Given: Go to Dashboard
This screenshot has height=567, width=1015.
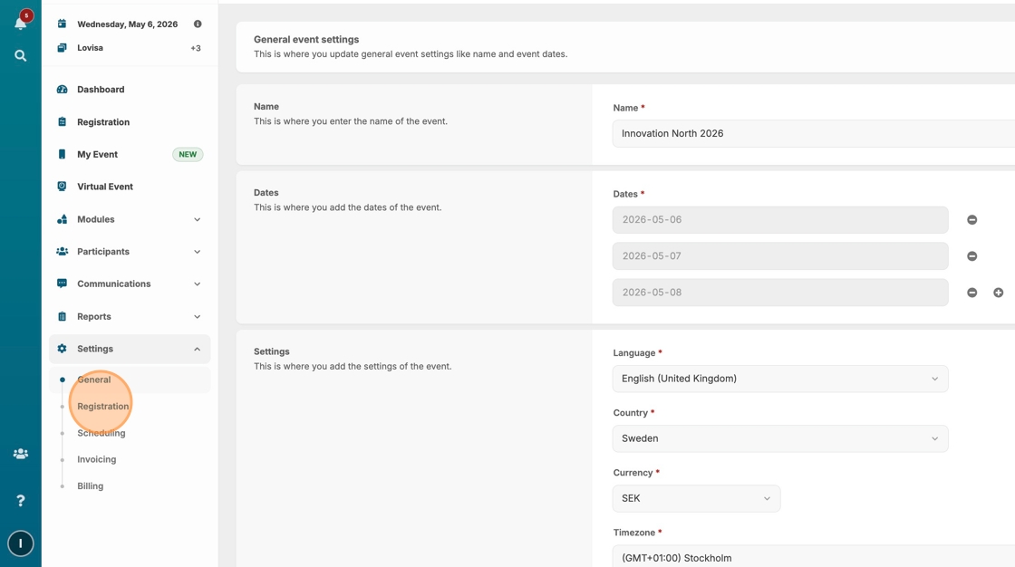Looking at the screenshot, I should 101,90.
